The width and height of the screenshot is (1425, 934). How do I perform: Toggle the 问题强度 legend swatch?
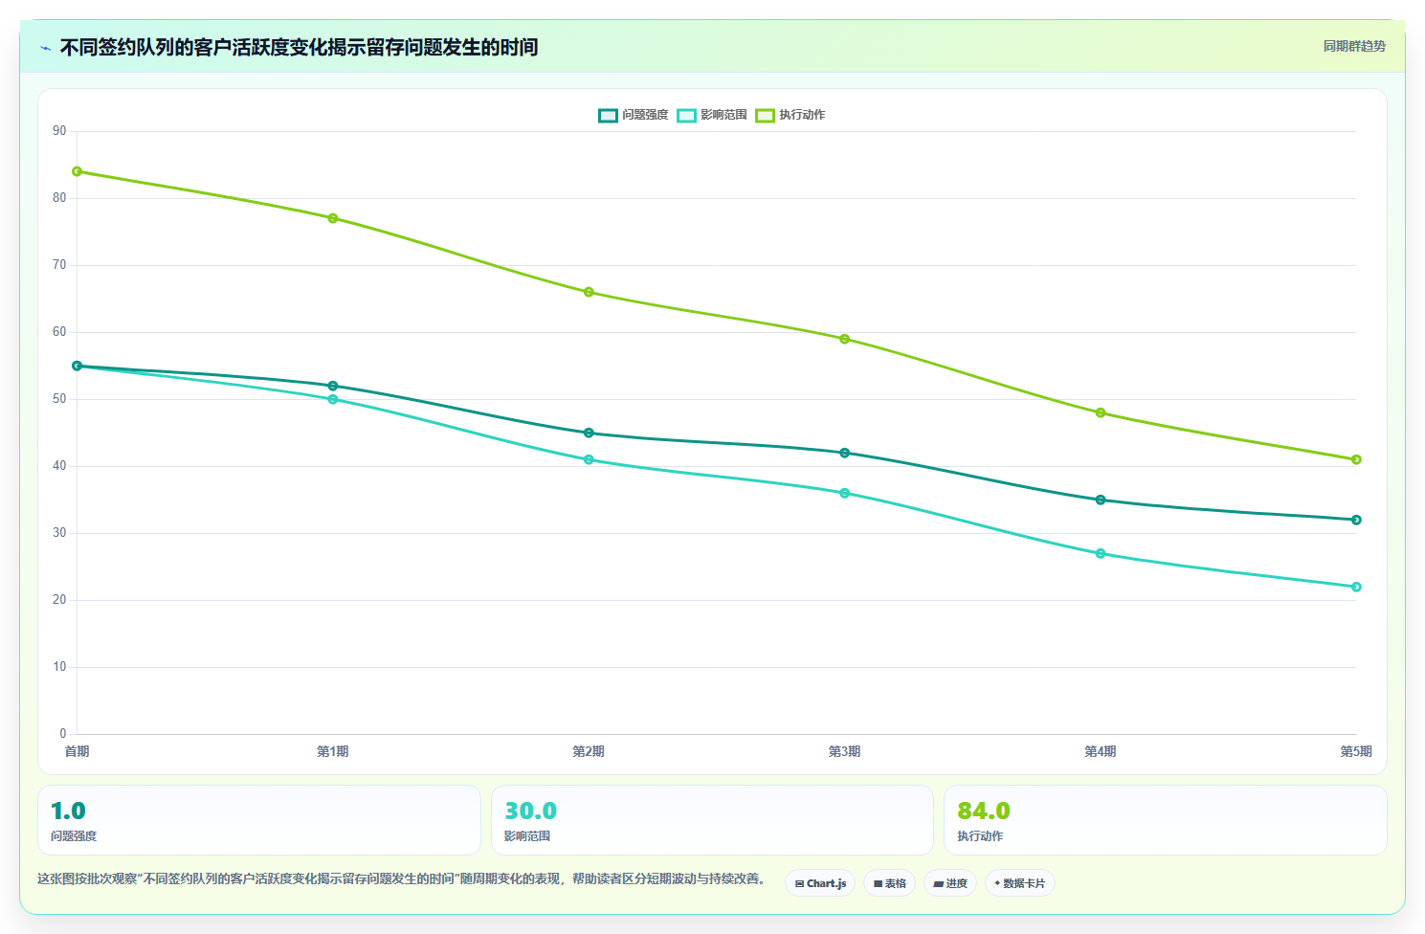[608, 115]
